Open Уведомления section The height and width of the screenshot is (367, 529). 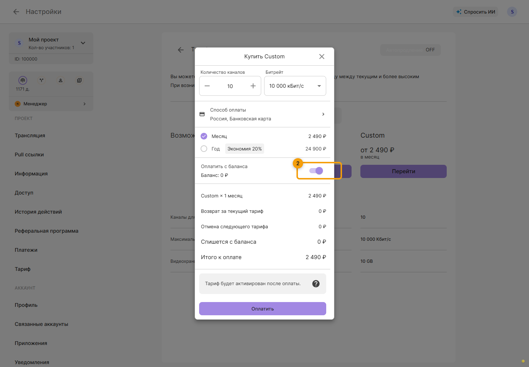[x=32, y=362]
